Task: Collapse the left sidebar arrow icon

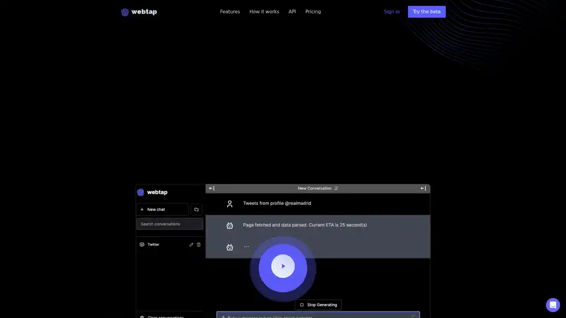Action: pos(212,188)
